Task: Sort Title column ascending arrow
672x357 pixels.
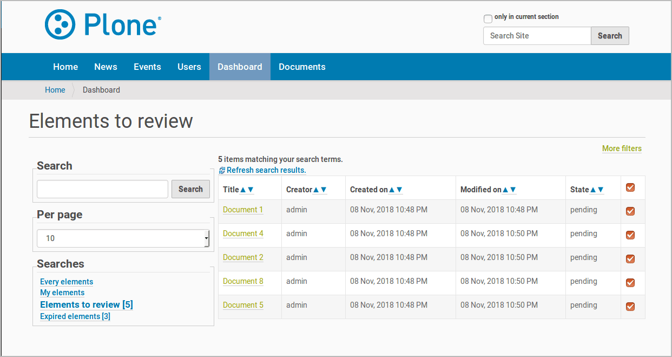Action: click(243, 190)
